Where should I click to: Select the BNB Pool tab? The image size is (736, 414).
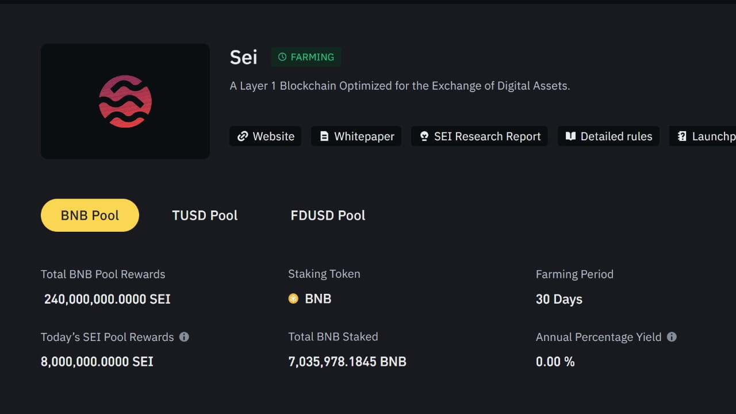(90, 215)
